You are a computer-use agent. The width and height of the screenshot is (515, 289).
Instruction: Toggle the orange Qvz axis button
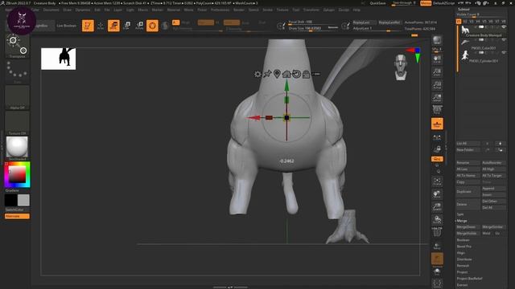click(437, 159)
